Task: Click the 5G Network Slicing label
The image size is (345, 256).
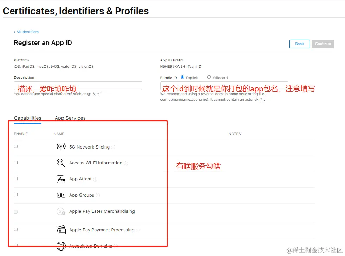Action: pyautogui.click(x=89, y=147)
